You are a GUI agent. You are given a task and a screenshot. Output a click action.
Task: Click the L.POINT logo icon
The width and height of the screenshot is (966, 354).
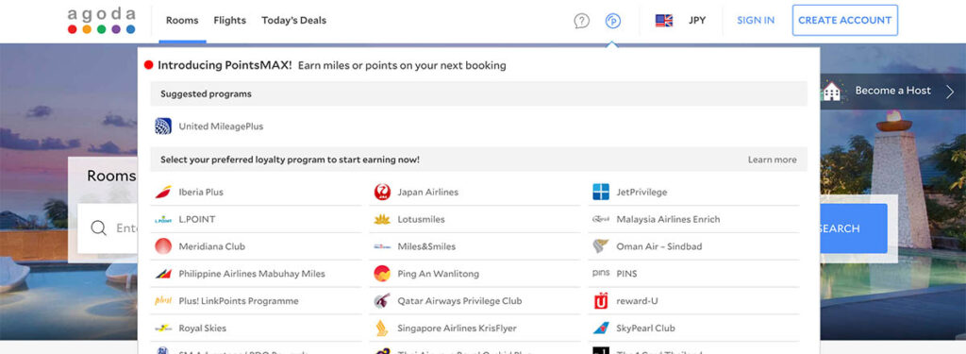tap(163, 220)
